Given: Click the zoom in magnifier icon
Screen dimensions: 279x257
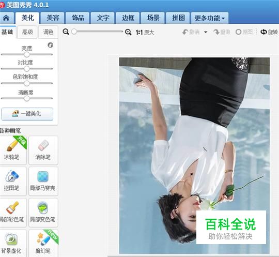Looking at the screenshot, I should coord(128,32).
